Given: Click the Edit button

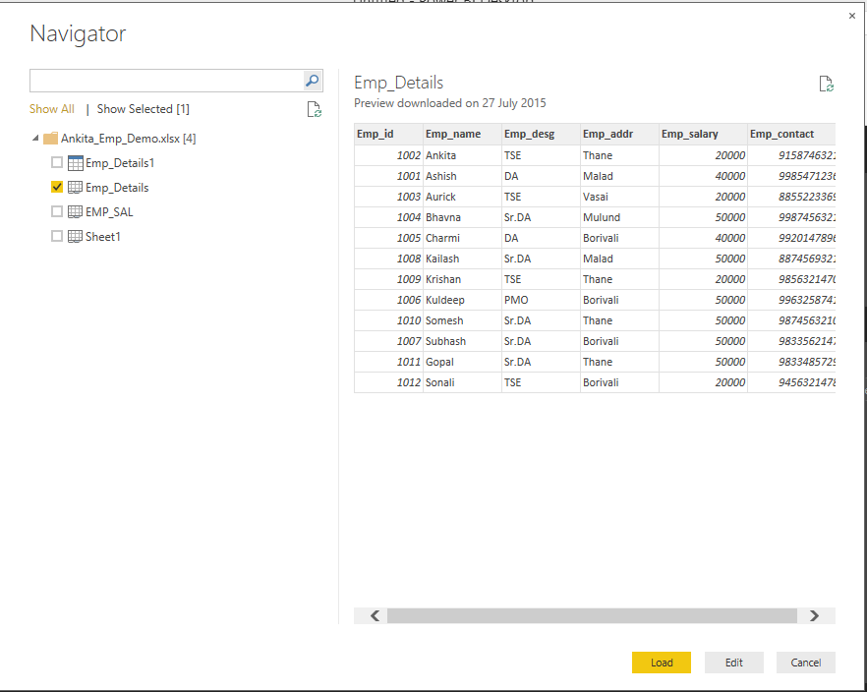Looking at the screenshot, I should 733,663.
